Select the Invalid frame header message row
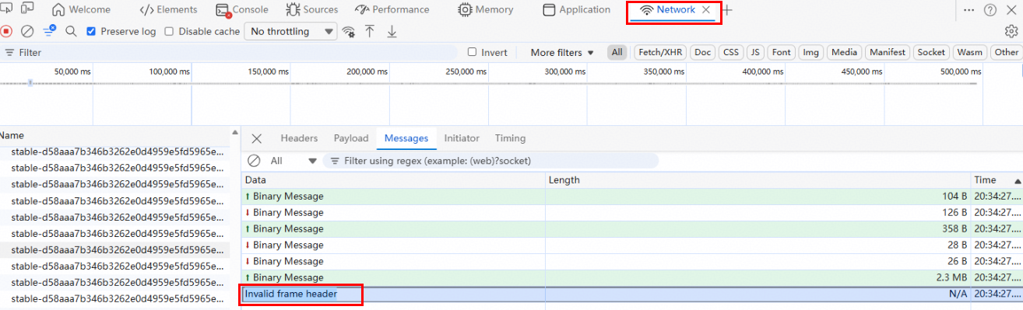This screenshot has height=310, width=1023. tap(631, 294)
